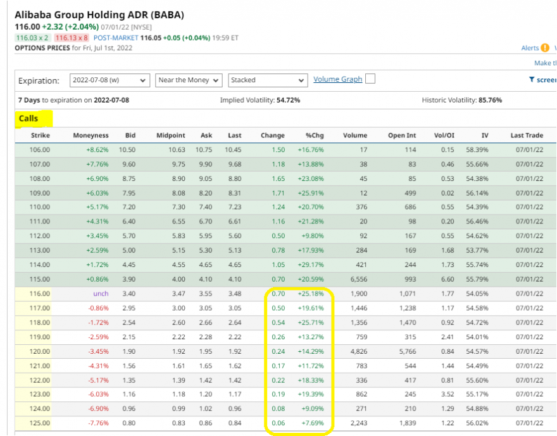Screen dimensions: 557x436
Task: Sort by the Last Trade column header
Action: [x=527, y=135]
